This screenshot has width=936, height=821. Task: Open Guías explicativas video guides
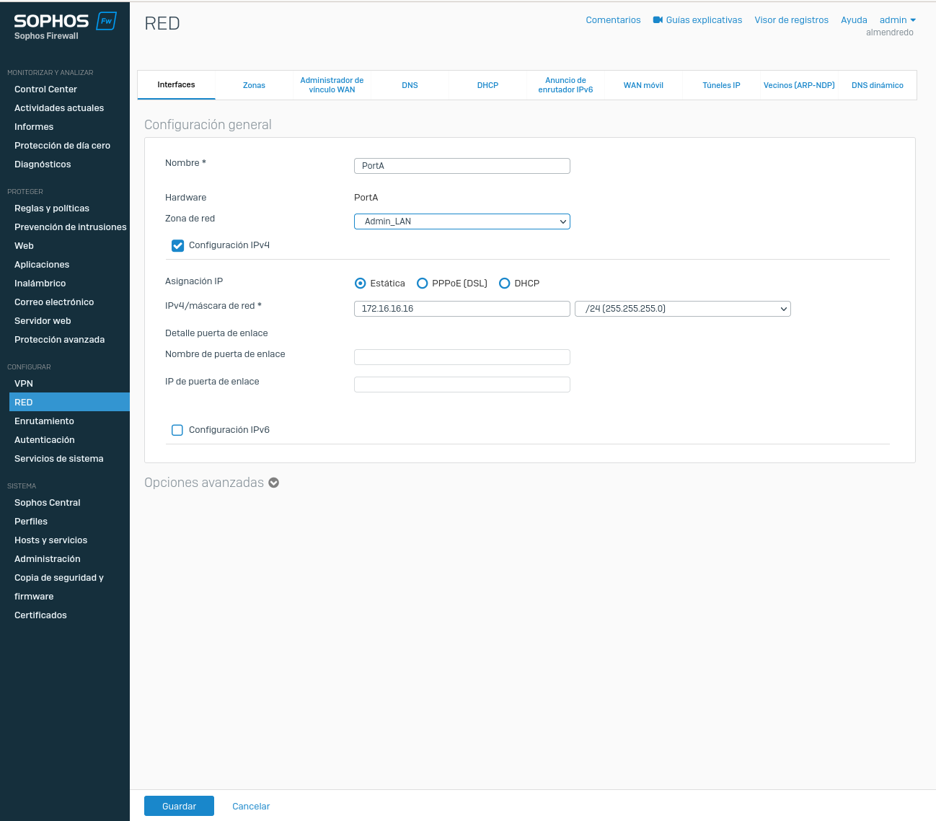click(x=697, y=20)
